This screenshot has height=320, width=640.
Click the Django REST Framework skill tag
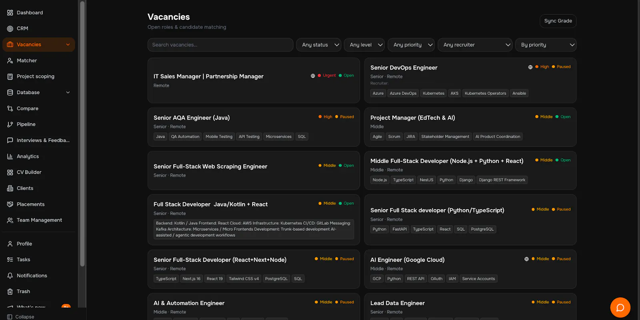point(502,180)
